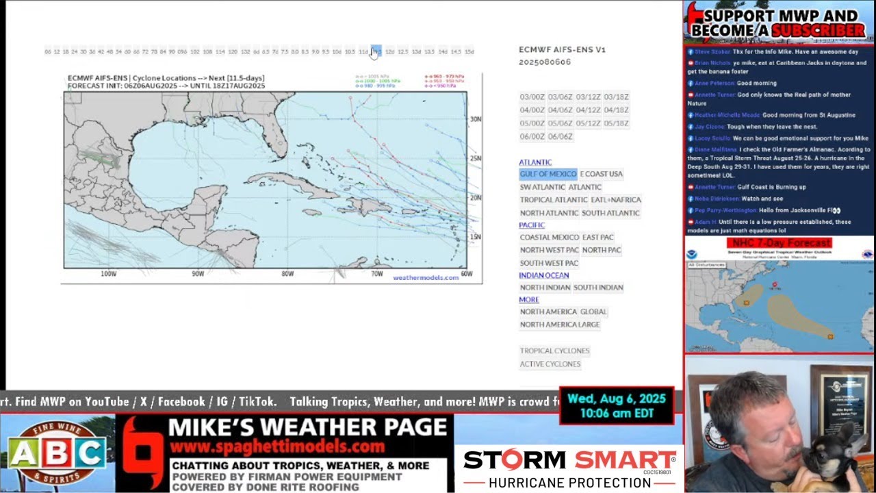Switch to the EATL+NAFRICA region

pos(616,200)
